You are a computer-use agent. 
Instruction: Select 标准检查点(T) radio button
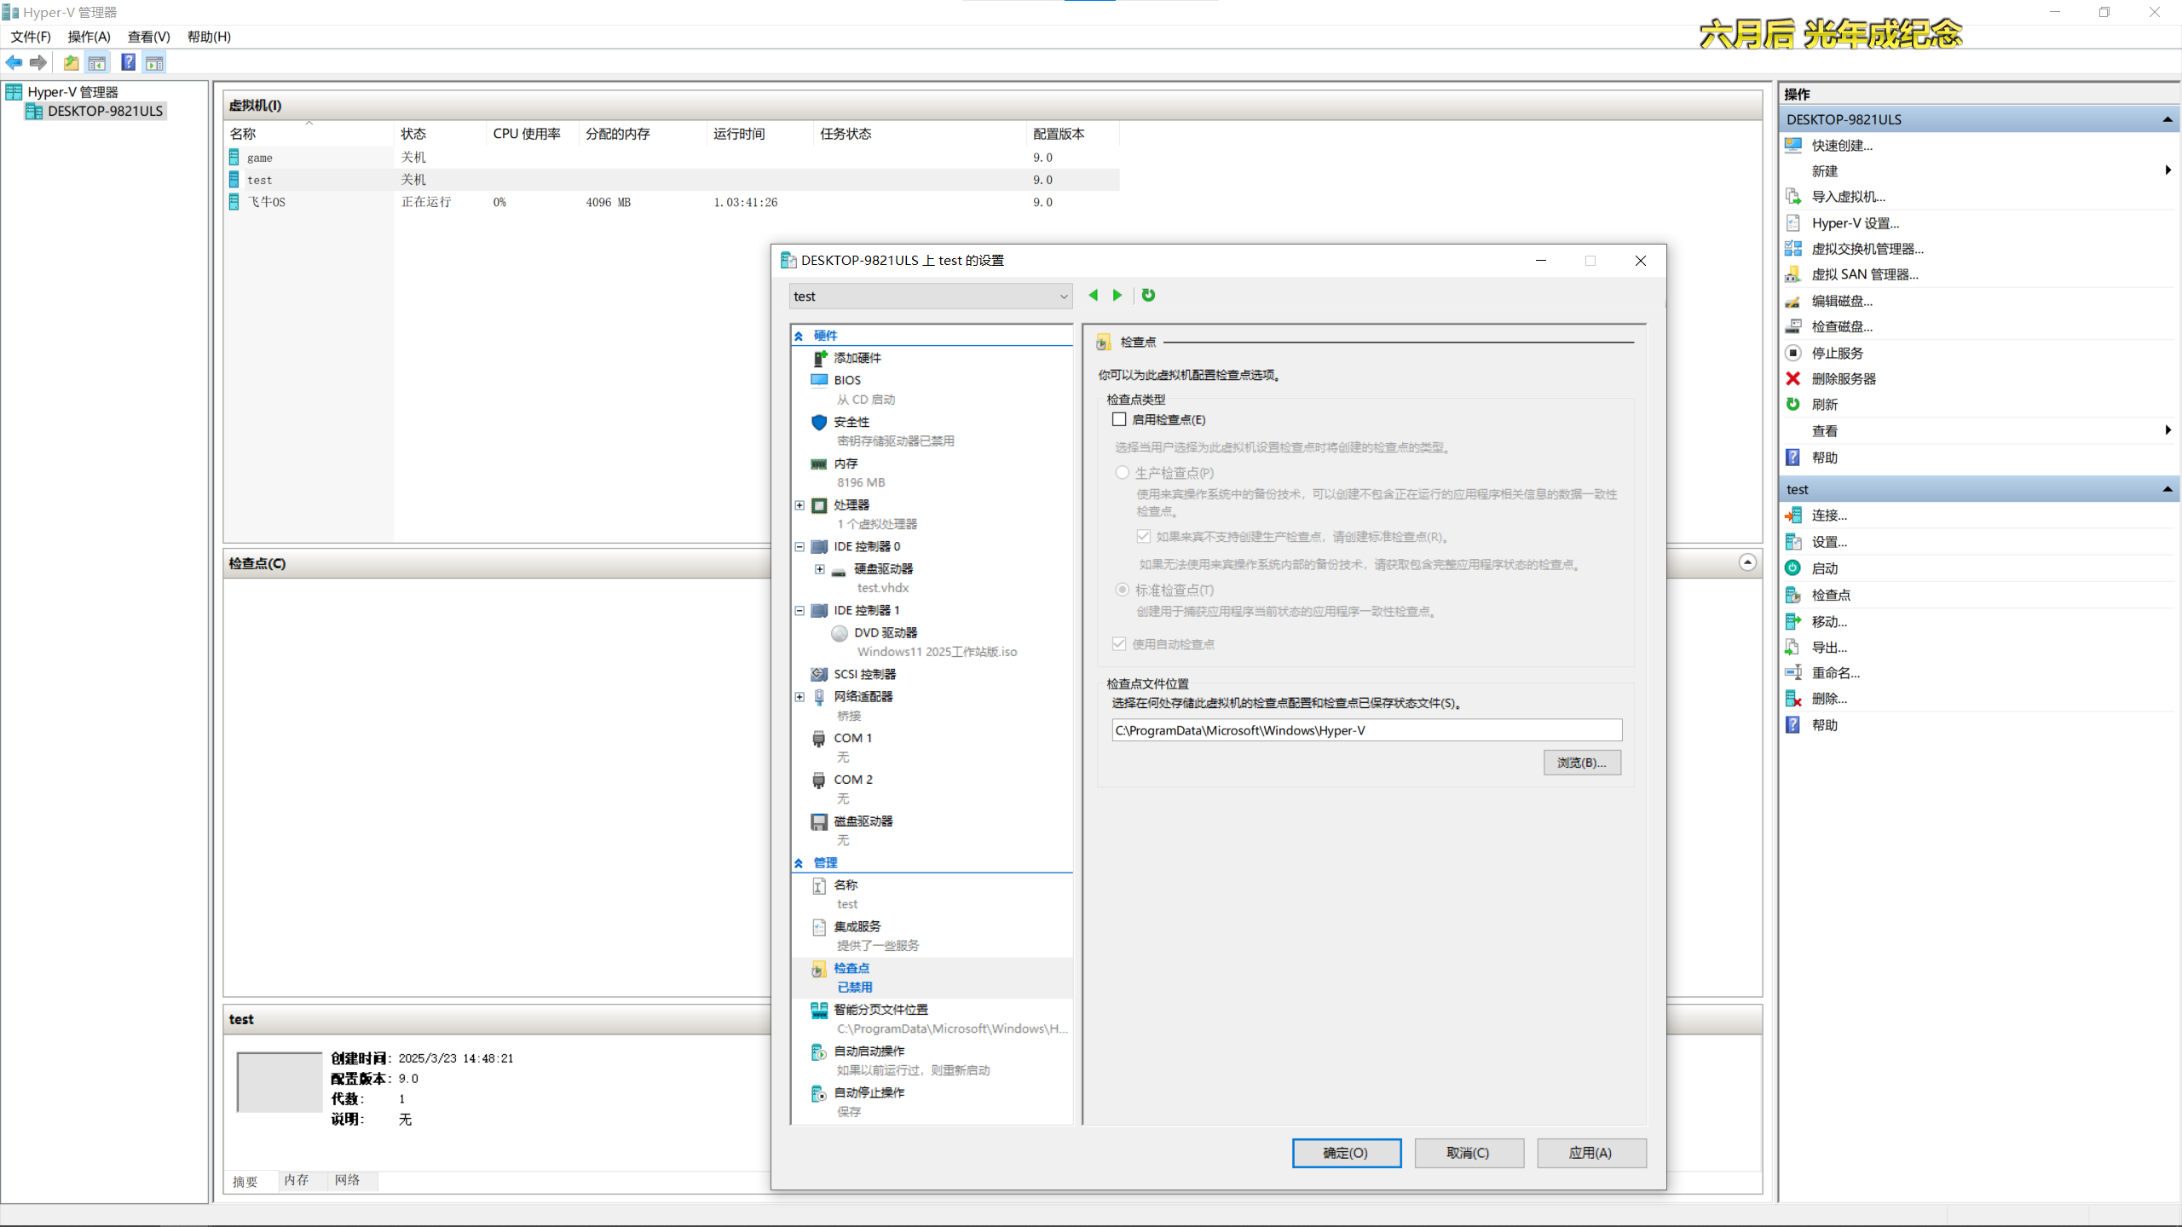tap(1123, 590)
